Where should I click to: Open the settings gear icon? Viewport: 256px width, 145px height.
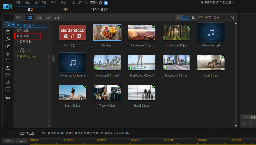(x=100, y=3)
